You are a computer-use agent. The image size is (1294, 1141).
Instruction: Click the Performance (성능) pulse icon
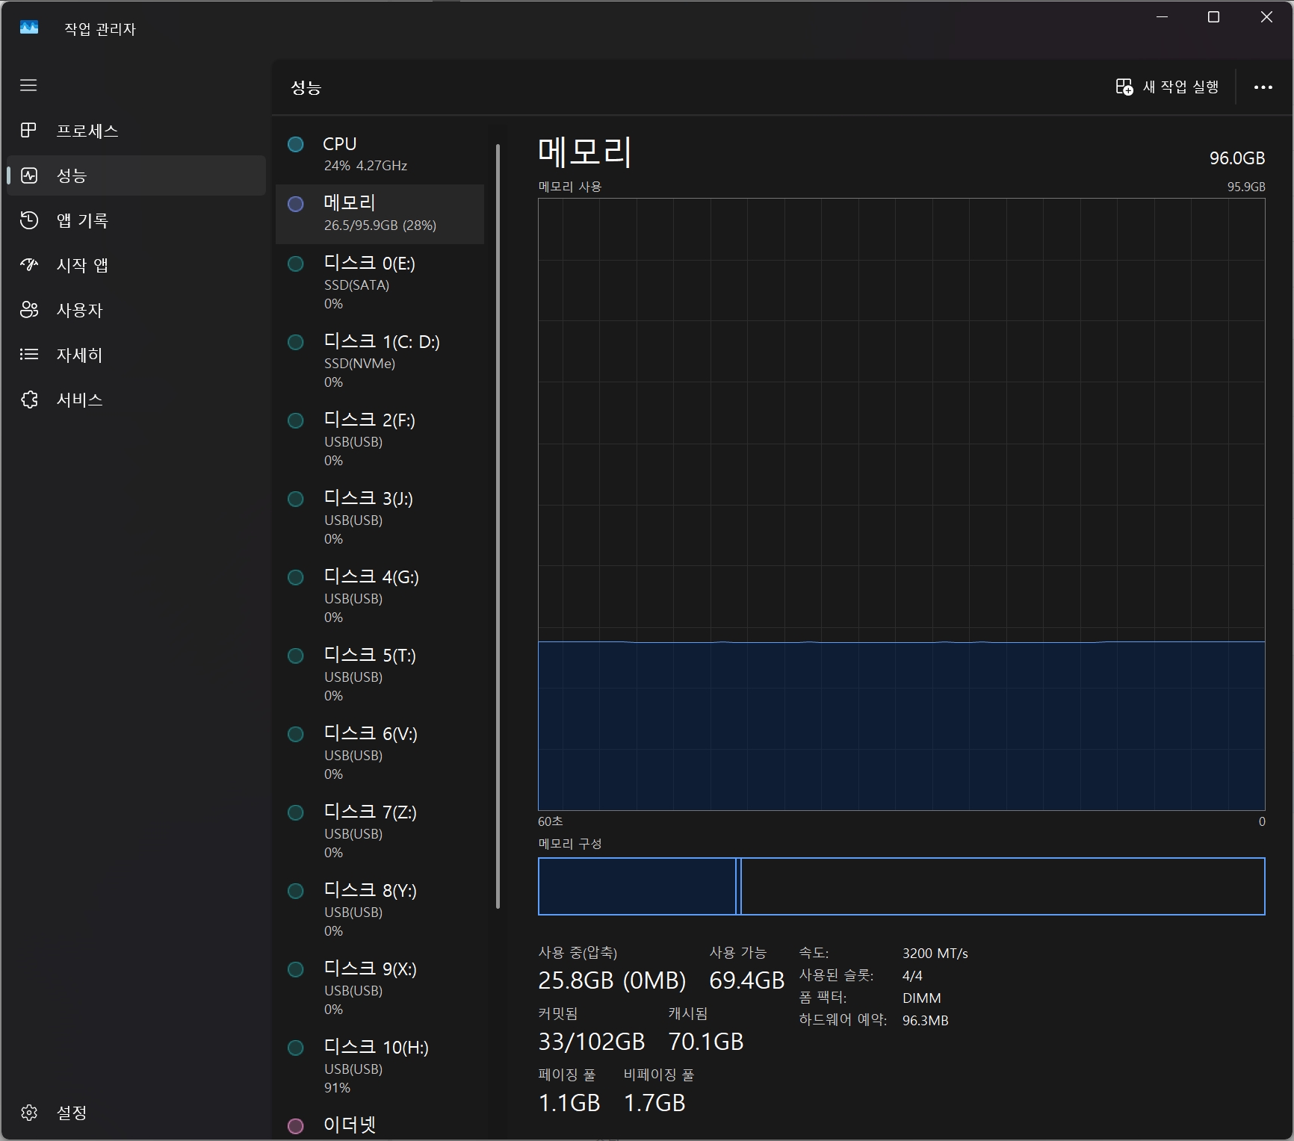point(28,175)
